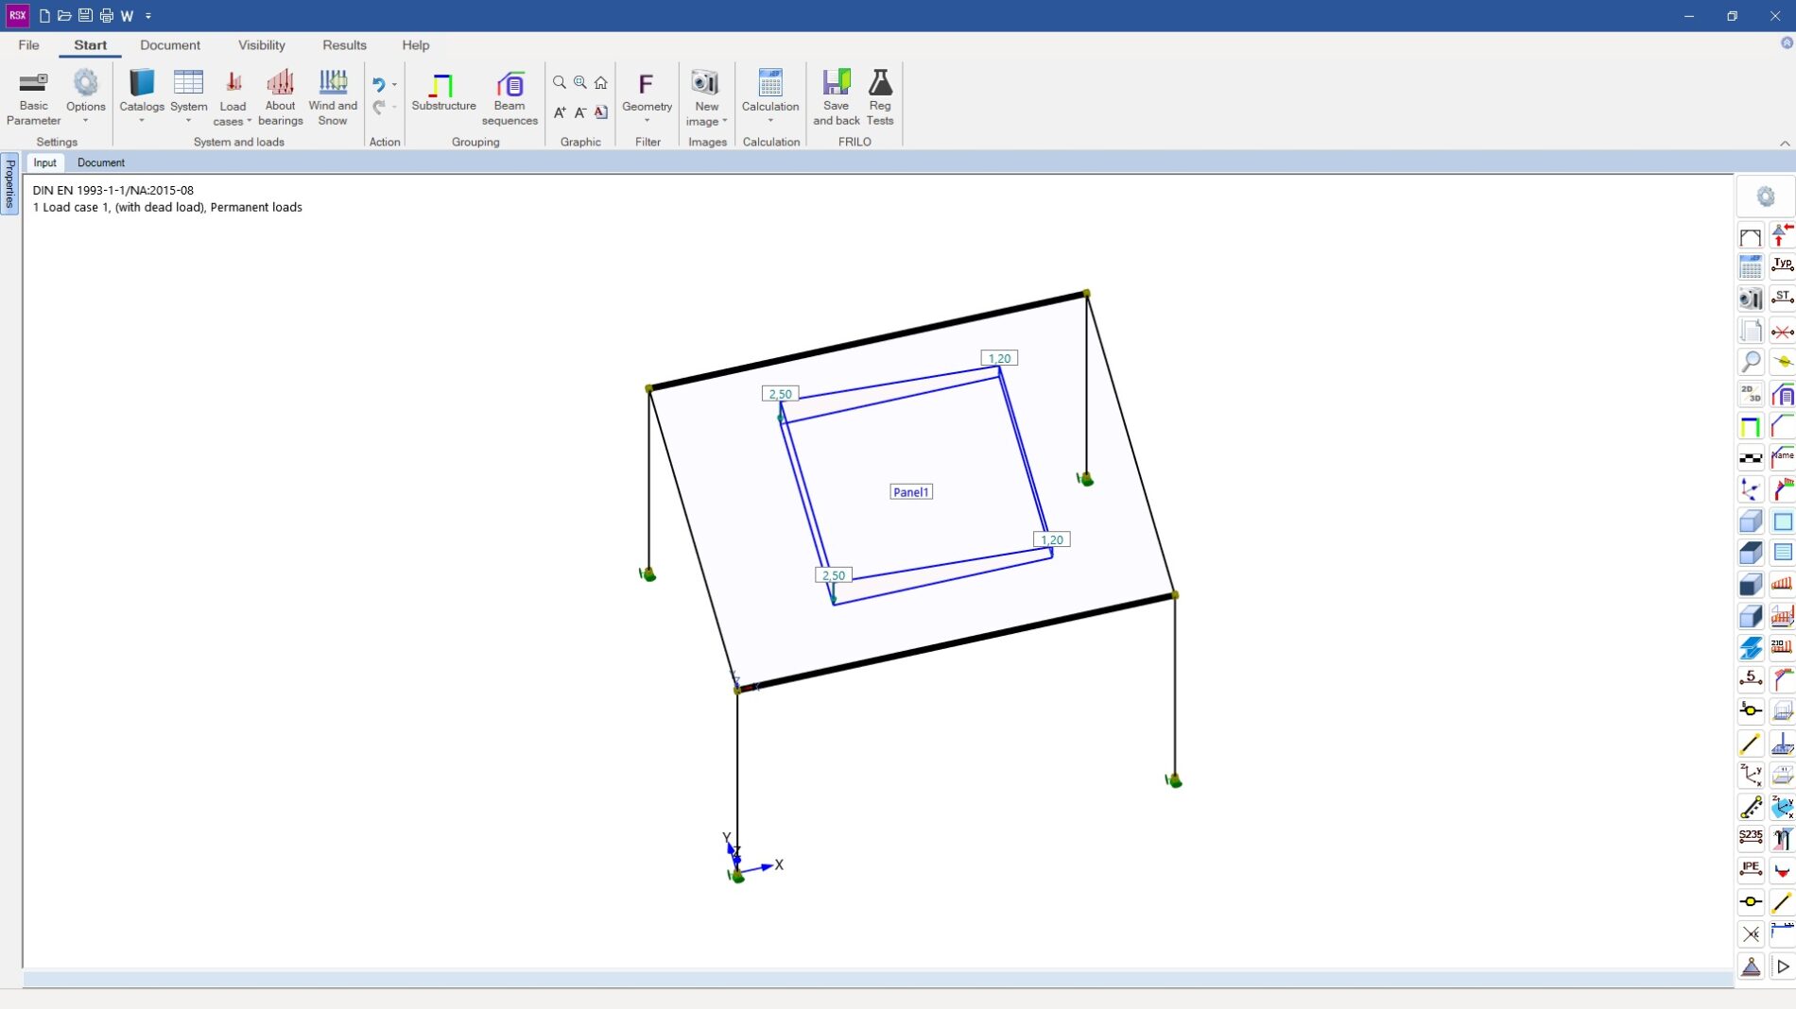Switch to the Document ribbon tab

tap(170, 45)
